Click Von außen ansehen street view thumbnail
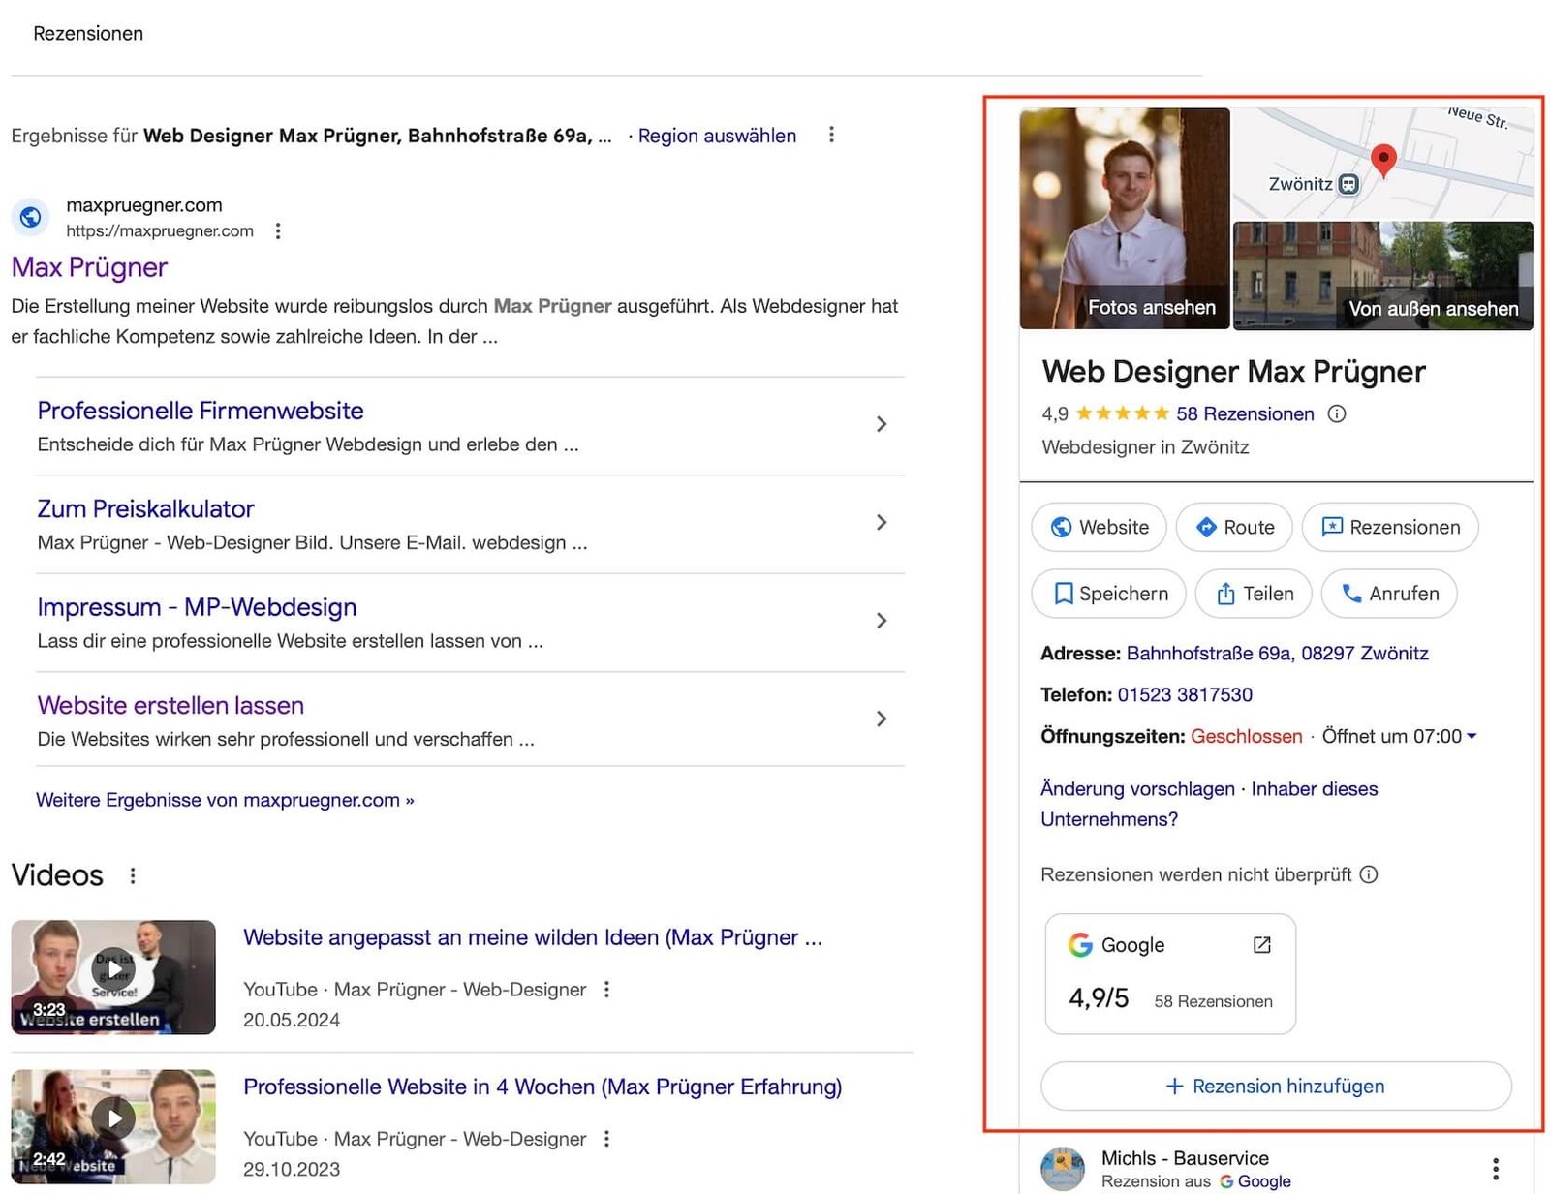The height and width of the screenshot is (1194, 1550). (x=1382, y=276)
